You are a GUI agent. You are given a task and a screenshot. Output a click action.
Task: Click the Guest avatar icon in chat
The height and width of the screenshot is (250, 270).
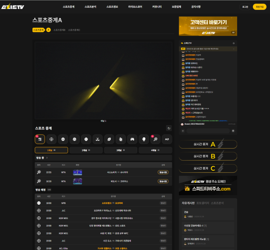(182, 124)
